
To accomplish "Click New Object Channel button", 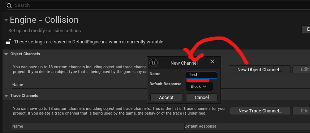I will [259, 69].
